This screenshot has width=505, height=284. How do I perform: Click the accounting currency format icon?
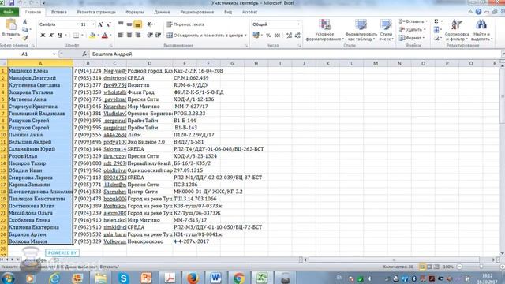[x=256, y=35]
